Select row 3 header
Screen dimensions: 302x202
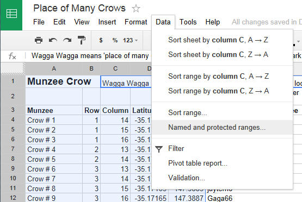[13, 110]
